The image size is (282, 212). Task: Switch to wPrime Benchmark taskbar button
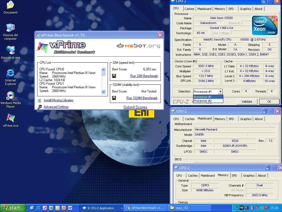[145, 208]
